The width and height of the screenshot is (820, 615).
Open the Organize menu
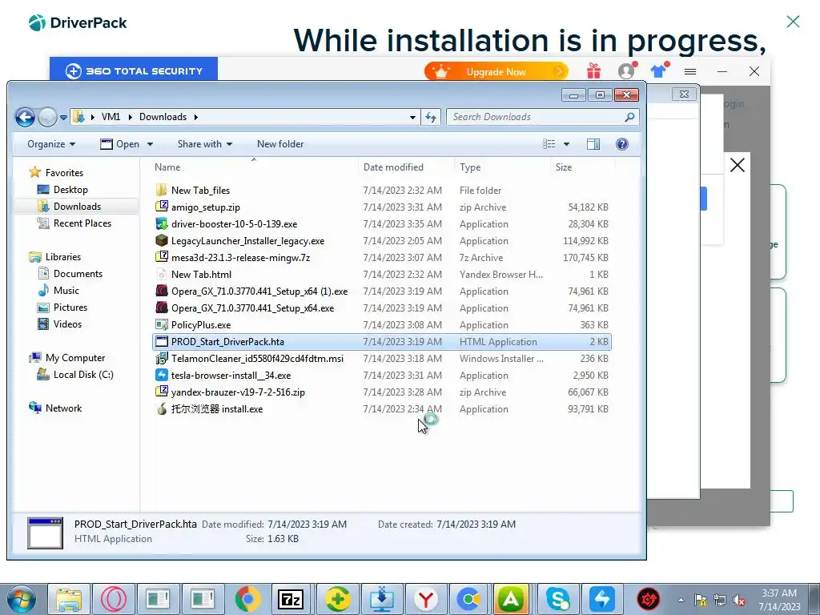[x=51, y=144]
